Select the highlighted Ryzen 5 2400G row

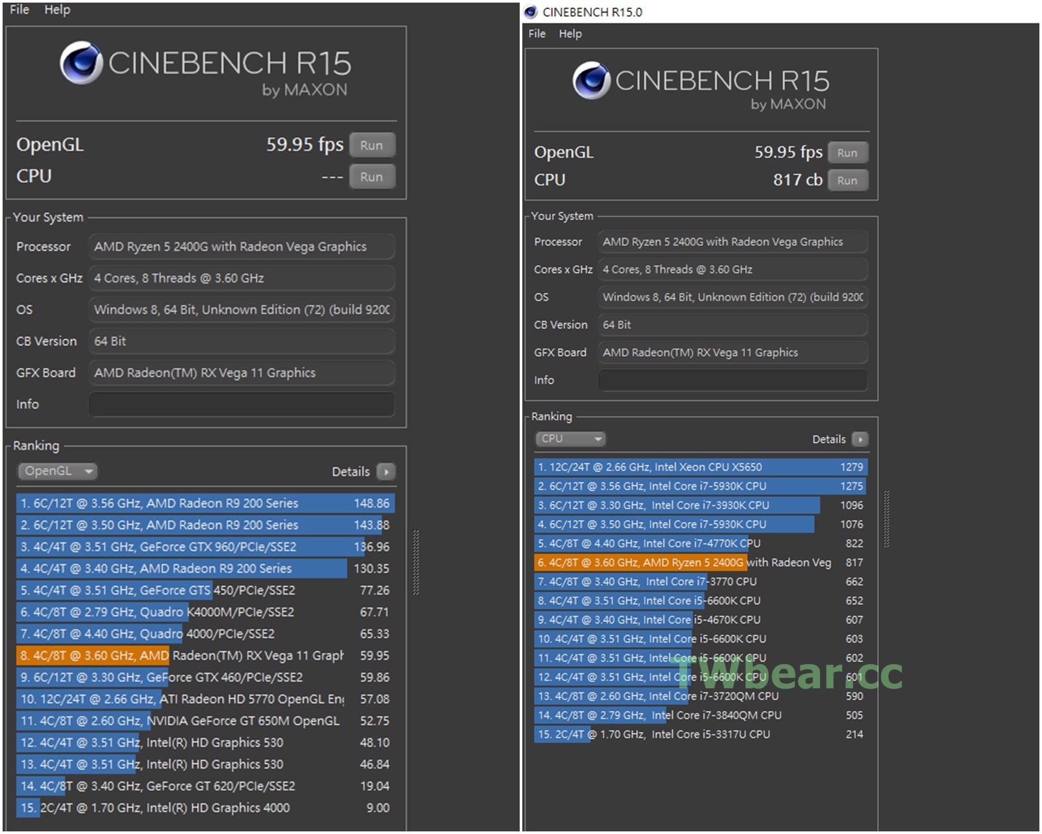click(701, 563)
